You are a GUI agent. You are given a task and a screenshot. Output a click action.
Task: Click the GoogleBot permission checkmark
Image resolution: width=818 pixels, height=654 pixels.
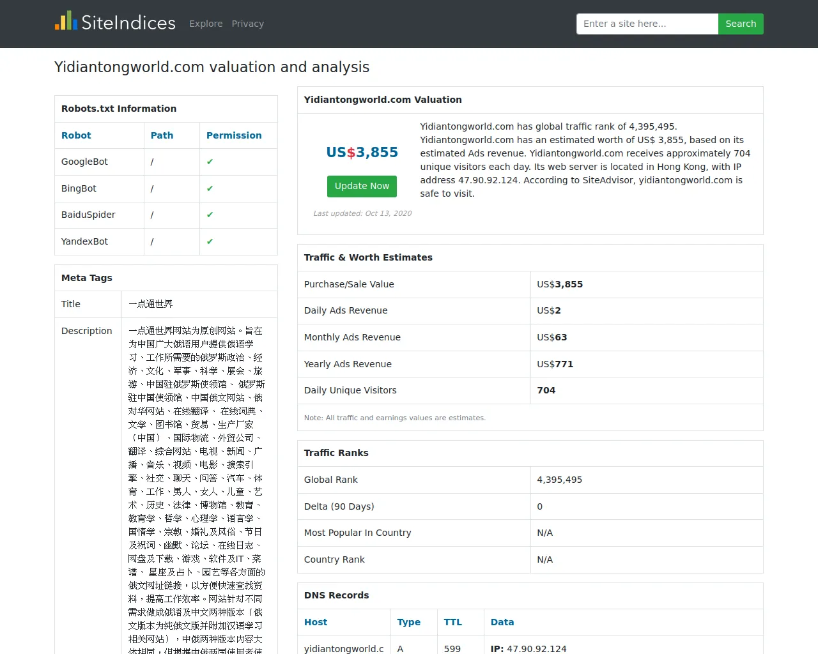[210, 162]
